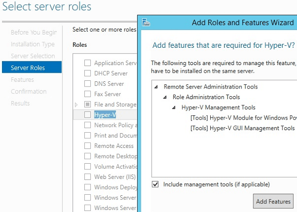Enable the Volume Activation Services checkbox

pos(87,166)
